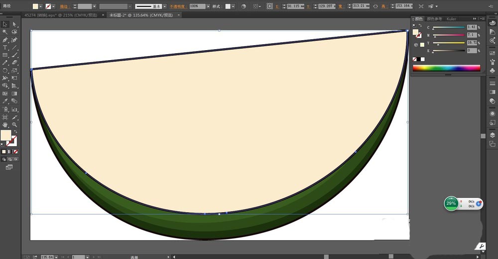Switch to the 颜色参考 panel tab

(434, 19)
